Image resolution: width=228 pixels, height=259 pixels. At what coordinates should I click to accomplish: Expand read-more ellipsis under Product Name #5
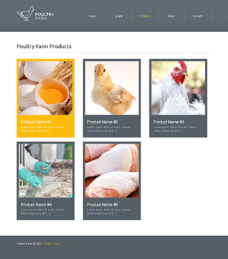coord(114,213)
